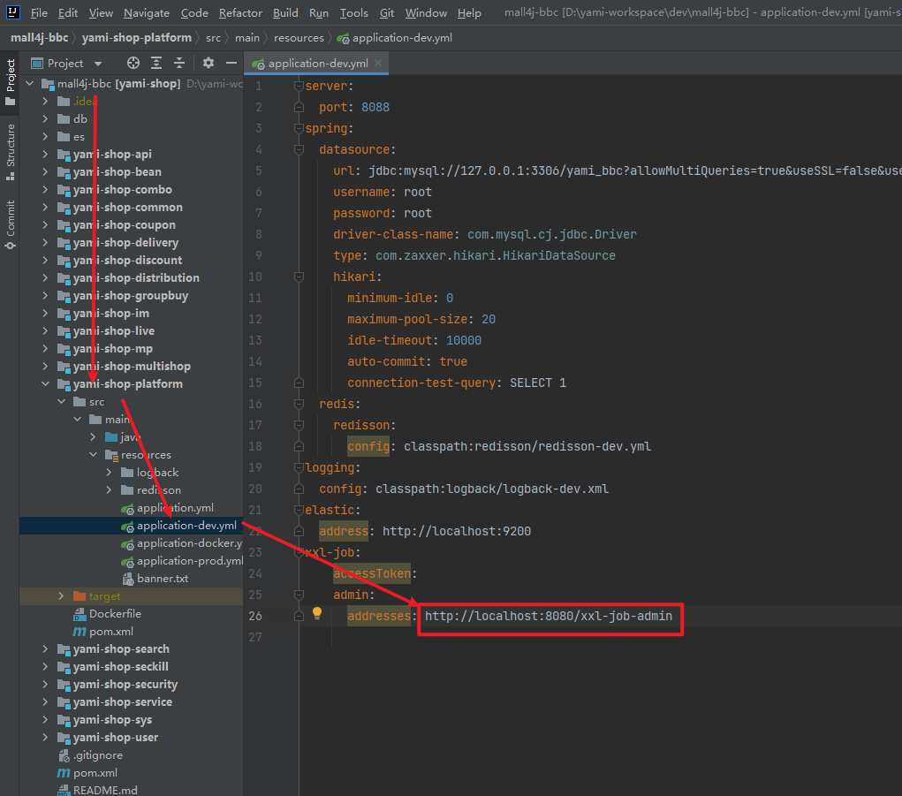Close the application-dev.yml editor tab
The height and width of the screenshot is (796, 902).
[378, 64]
